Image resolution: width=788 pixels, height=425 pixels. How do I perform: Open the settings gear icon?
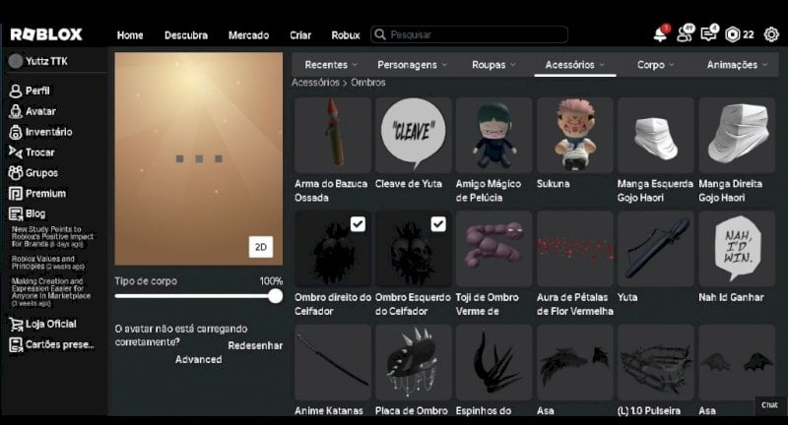[771, 34]
